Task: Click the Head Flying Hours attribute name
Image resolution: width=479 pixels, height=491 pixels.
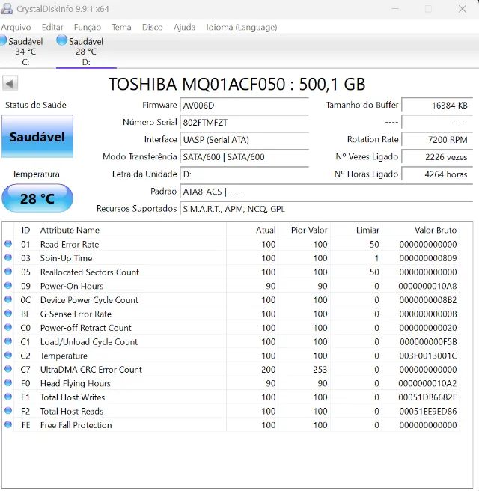Action: pyautogui.click(x=76, y=383)
